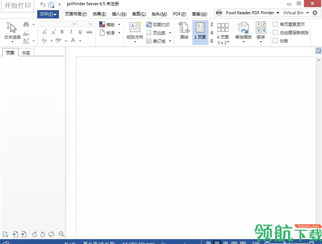Switch to the PDF ribbon tab

coord(180,14)
